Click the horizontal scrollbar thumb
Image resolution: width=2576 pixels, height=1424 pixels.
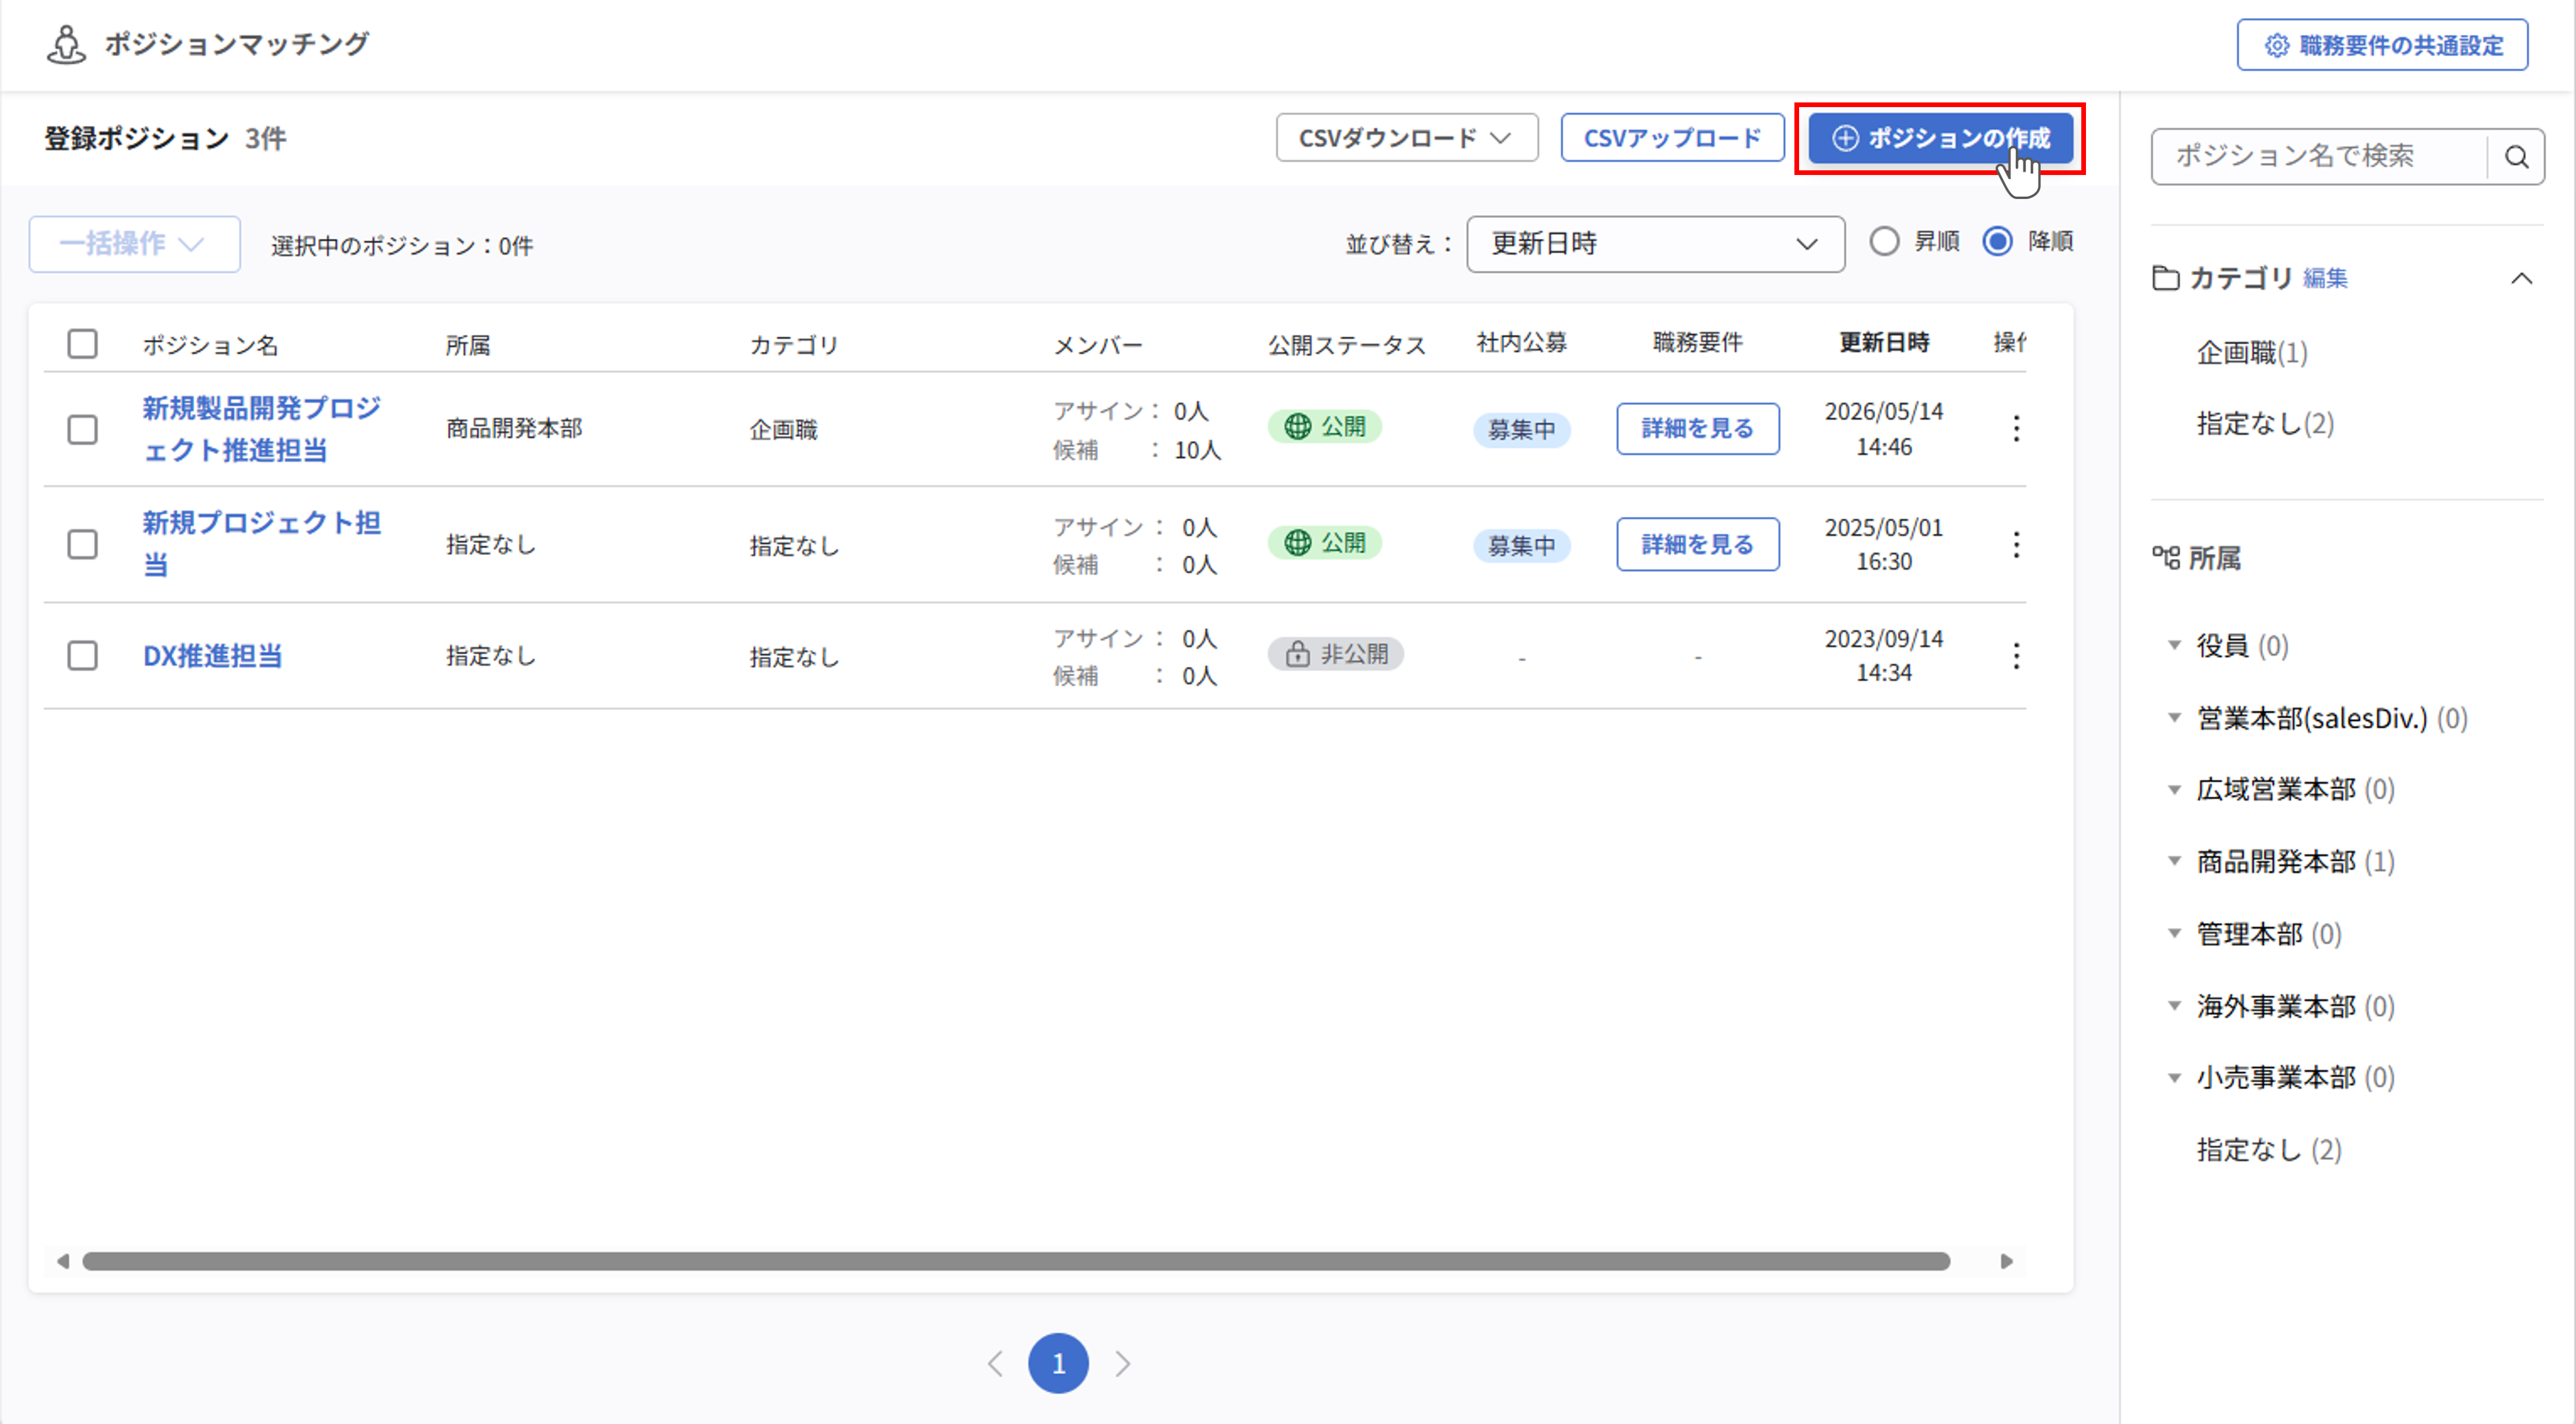coord(1016,1261)
